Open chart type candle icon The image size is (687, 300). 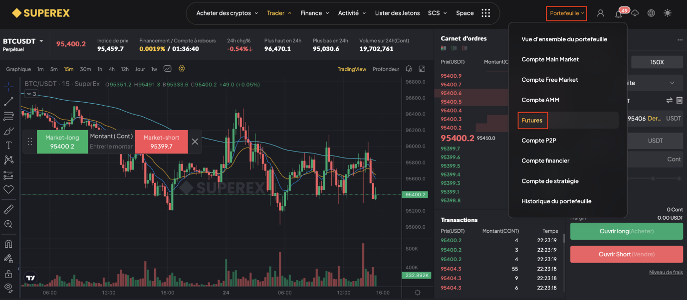pyautogui.click(x=168, y=69)
